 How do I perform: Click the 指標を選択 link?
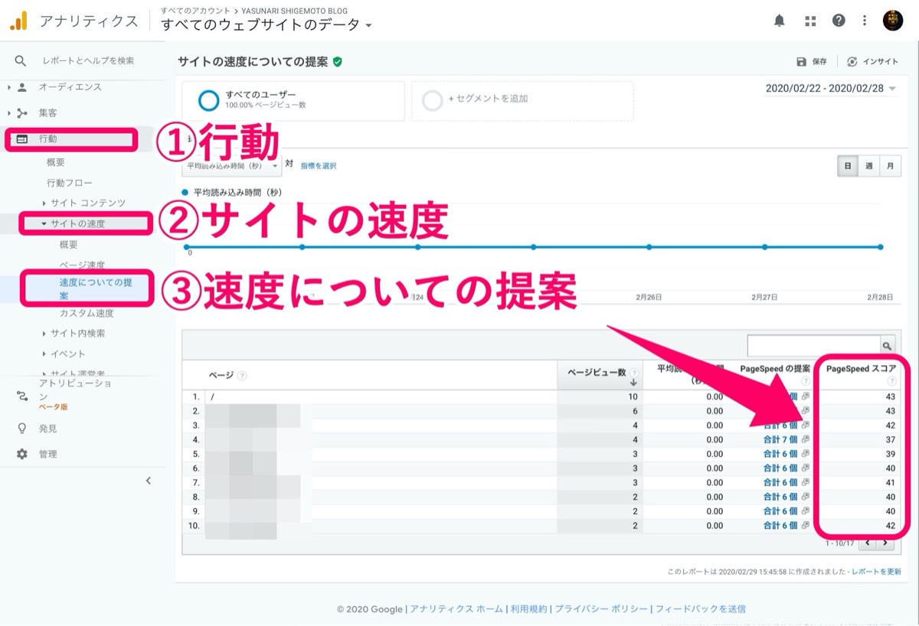(319, 165)
